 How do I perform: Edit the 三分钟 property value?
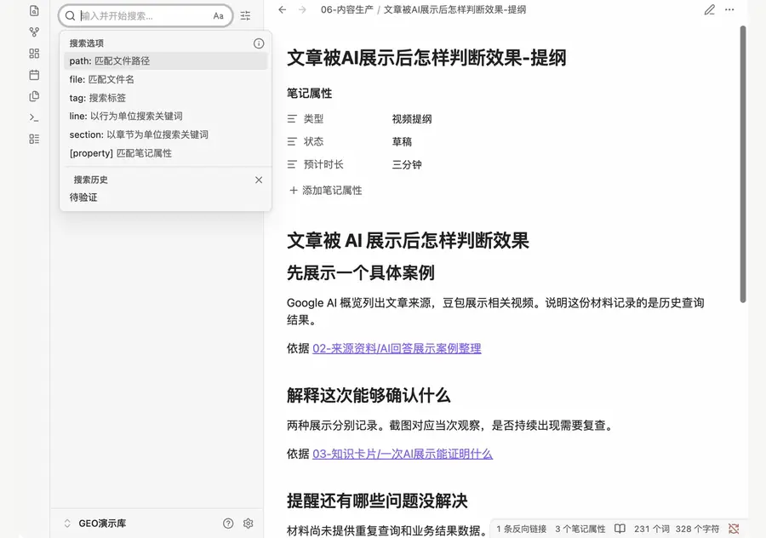tap(407, 164)
